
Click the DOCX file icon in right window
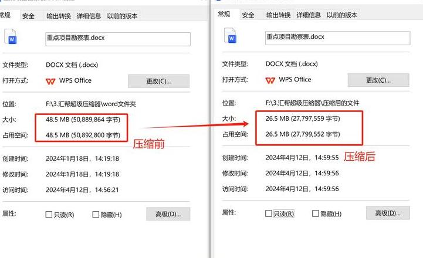tap(230, 35)
